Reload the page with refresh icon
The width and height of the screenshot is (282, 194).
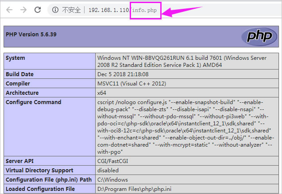pyautogui.click(x=38, y=10)
